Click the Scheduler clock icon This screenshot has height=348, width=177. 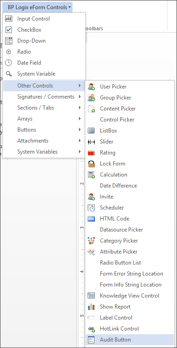[x=91, y=208]
